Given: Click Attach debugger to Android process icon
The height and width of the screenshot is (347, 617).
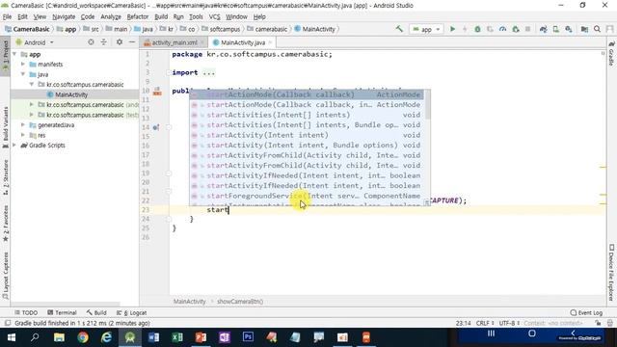Looking at the screenshot, I should [516, 29].
